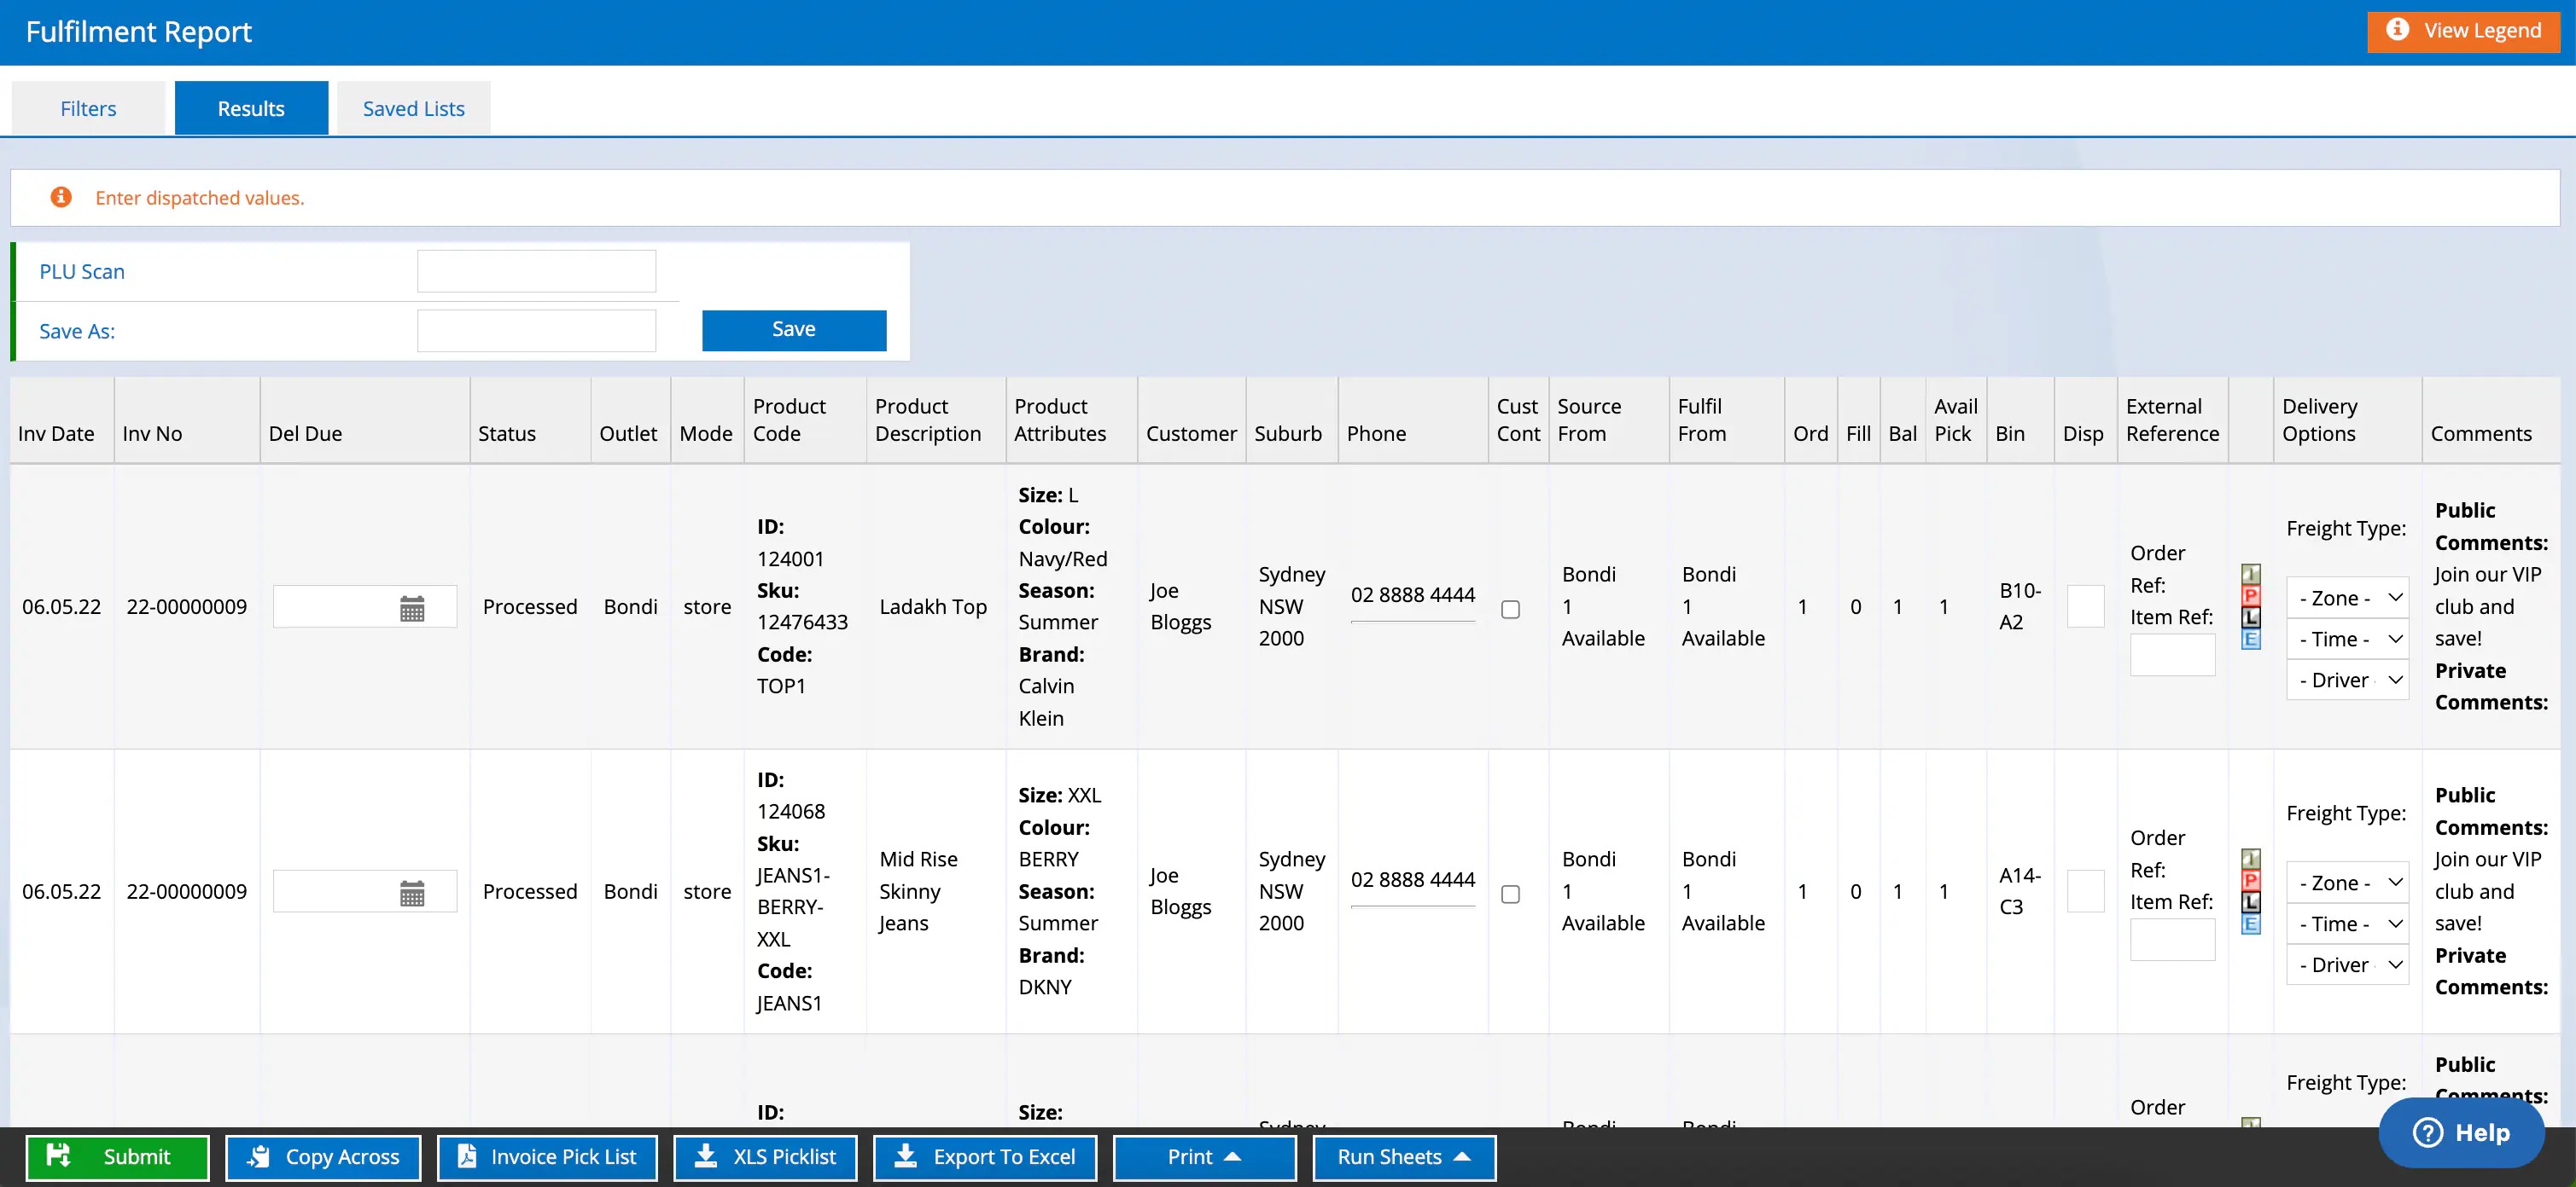
Task: Tick Cust Cont checkbox for Ladakh Top
Action: click(1510, 610)
